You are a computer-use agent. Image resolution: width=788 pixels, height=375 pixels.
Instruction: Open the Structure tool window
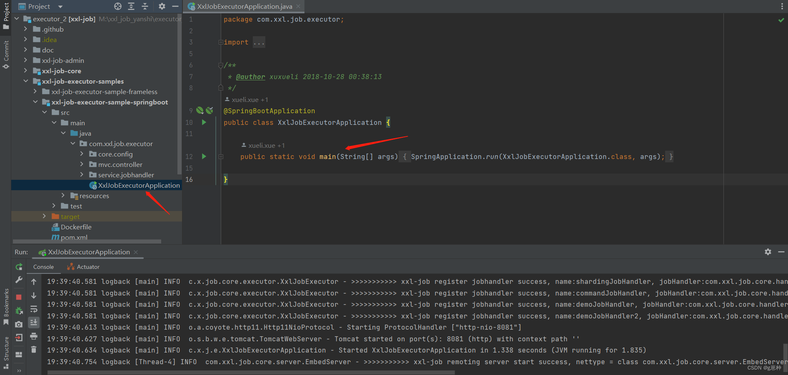pyautogui.click(x=6, y=353)
